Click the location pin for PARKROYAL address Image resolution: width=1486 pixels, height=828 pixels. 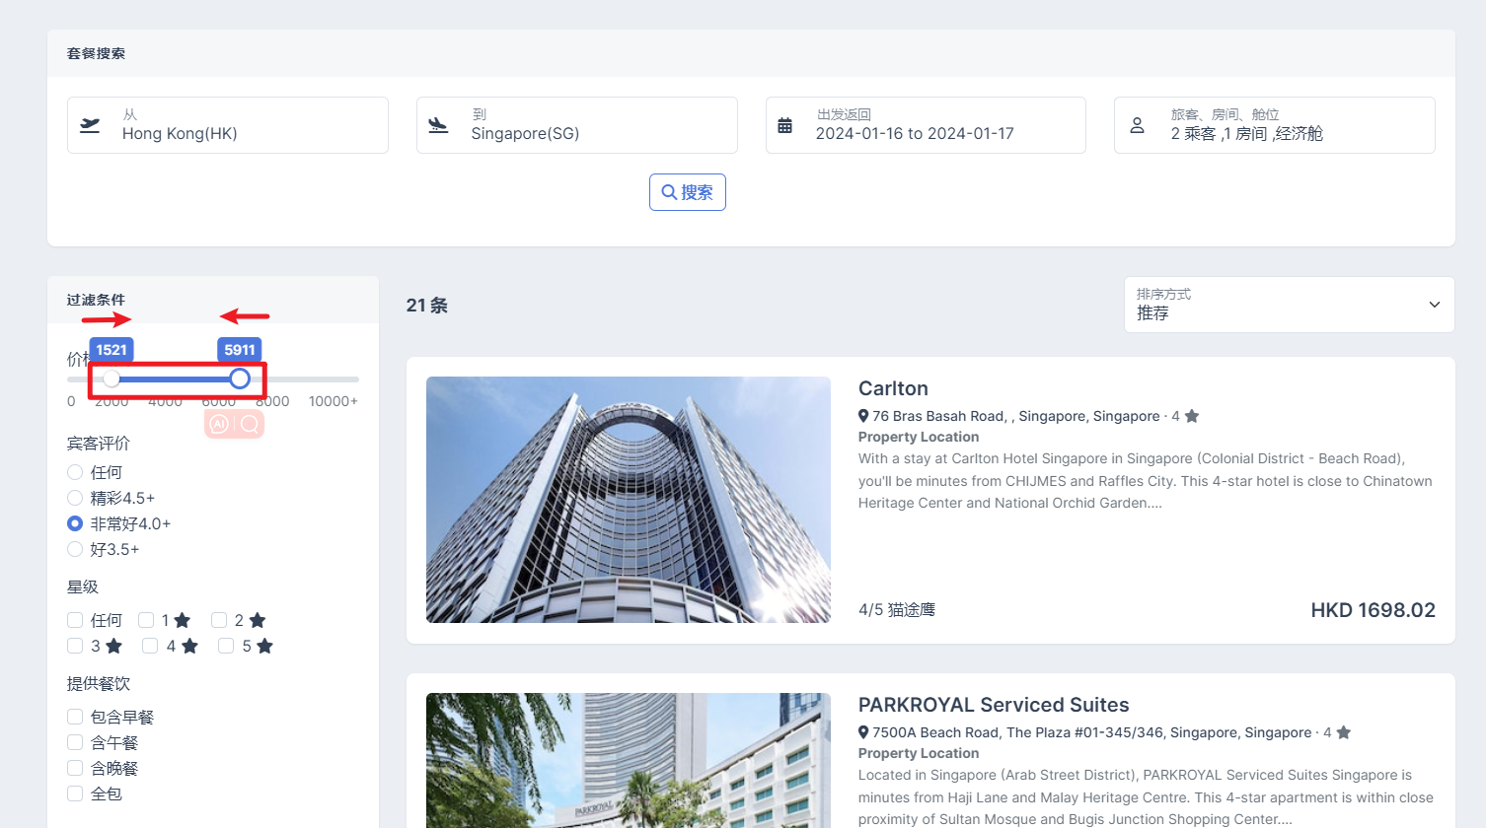click(x=863, y=732)
